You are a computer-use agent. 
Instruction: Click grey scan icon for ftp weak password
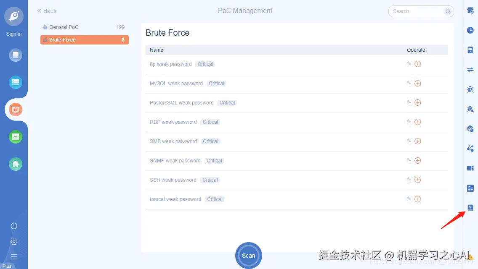(409, 64)
